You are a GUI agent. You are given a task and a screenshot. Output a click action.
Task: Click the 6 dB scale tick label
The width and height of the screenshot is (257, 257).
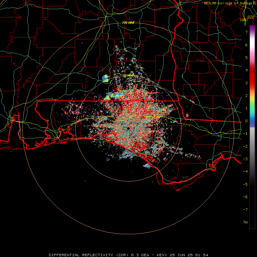(x=246, y=45)
